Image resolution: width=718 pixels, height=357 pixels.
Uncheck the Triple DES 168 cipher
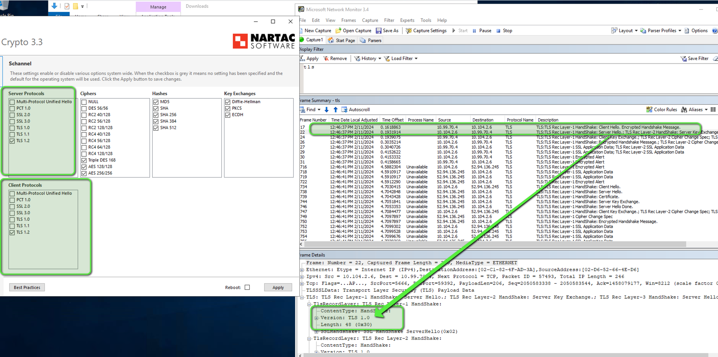(84, 160)
